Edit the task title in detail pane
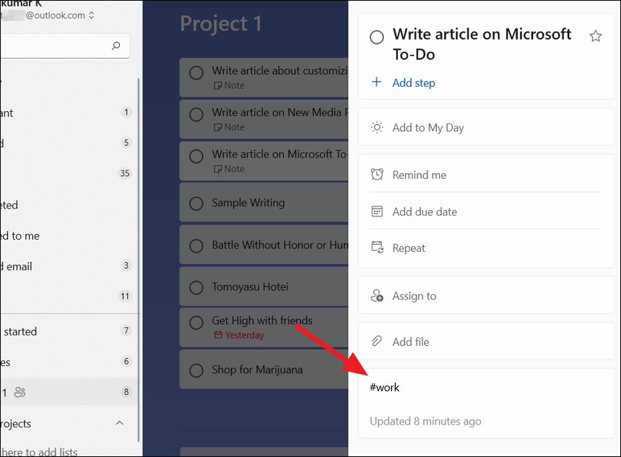Viewport: 621px width, 457px height. (x=482, y=44)
